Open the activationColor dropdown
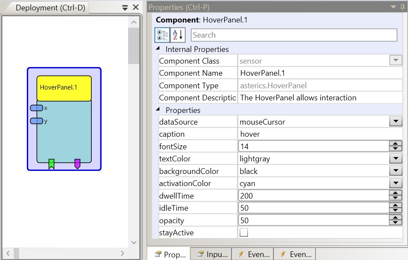408x260 pixels. coord(395,183)
